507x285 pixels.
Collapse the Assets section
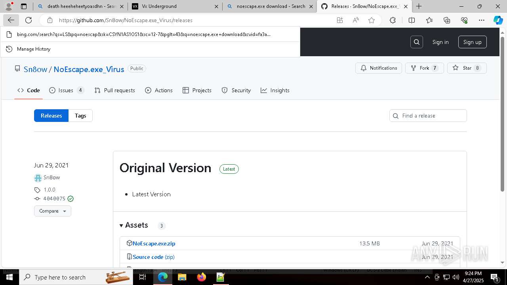[134, 225]
